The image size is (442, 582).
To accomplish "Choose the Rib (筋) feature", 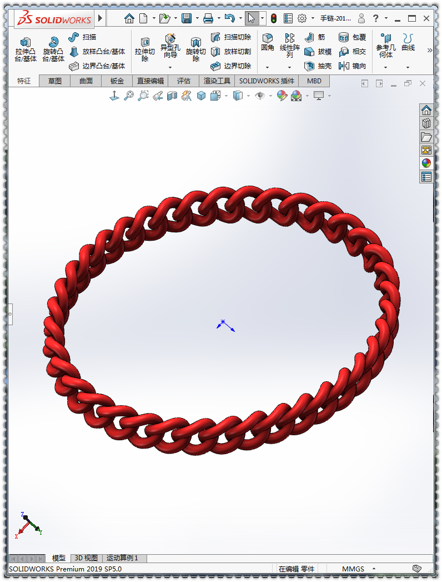I will (315, 37).
